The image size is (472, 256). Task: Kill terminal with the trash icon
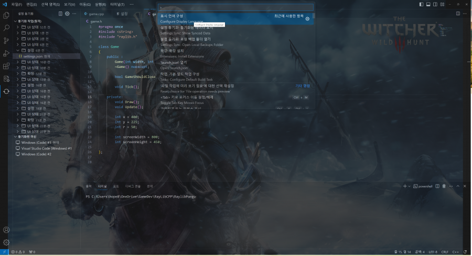(444, 186)
